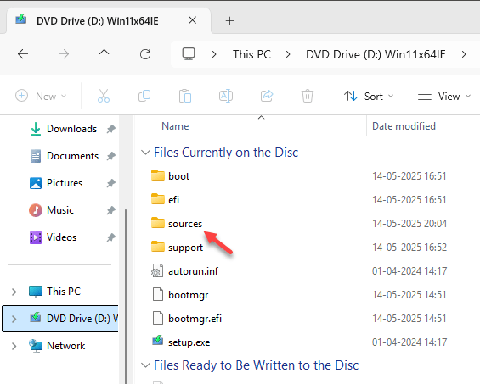Expand chevron after DVD Drive breadcrumb
The image size is (480, 384).
tap(464, 54)
